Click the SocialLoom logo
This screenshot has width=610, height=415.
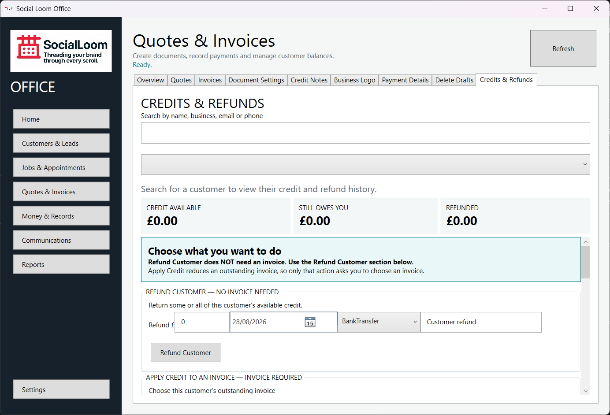click(61, 51)
